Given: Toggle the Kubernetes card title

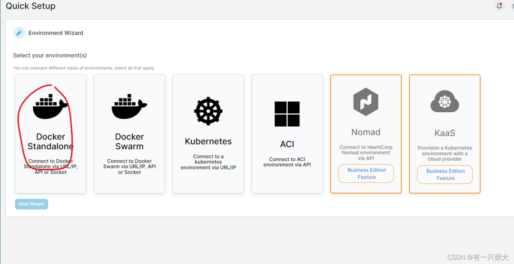Looking at the screenshot, I should (x=208, y=142).
